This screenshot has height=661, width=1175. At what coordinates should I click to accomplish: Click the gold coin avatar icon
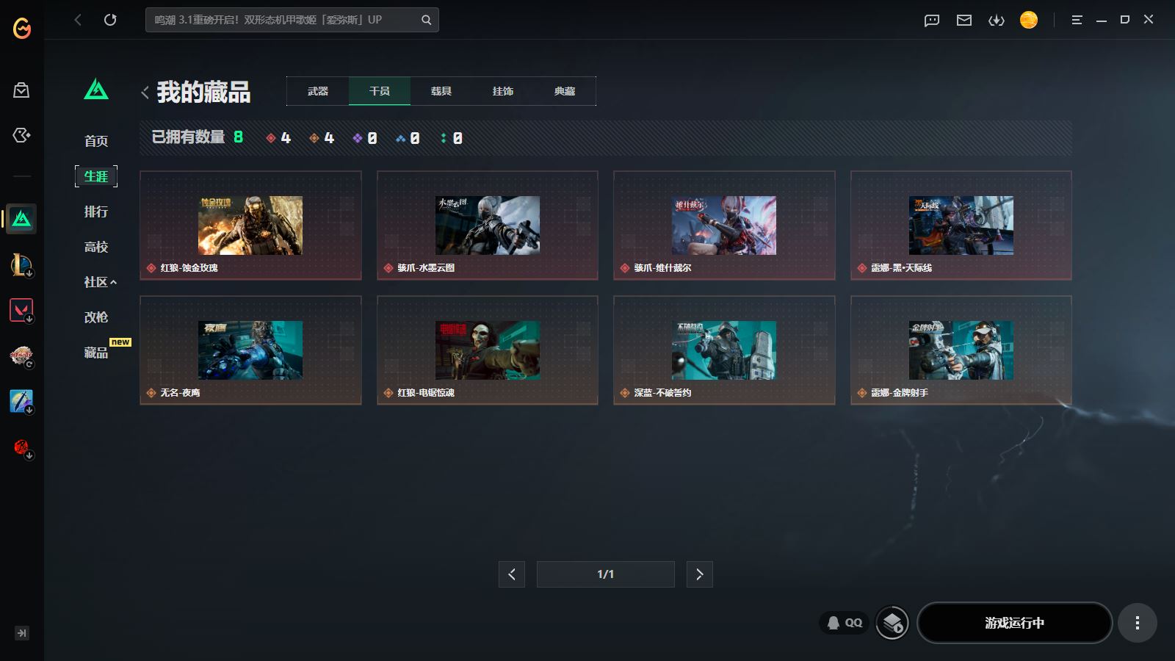[1029, 20]
